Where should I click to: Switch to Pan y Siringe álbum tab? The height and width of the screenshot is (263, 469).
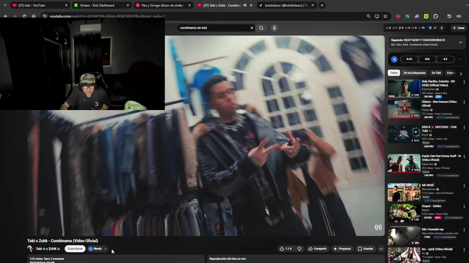(x=163, y=5)
